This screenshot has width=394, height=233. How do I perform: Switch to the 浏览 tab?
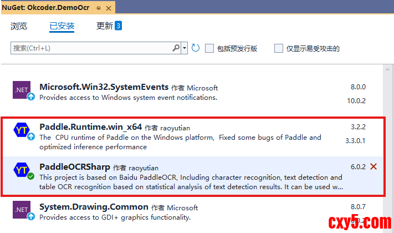[x=19, y=26]
